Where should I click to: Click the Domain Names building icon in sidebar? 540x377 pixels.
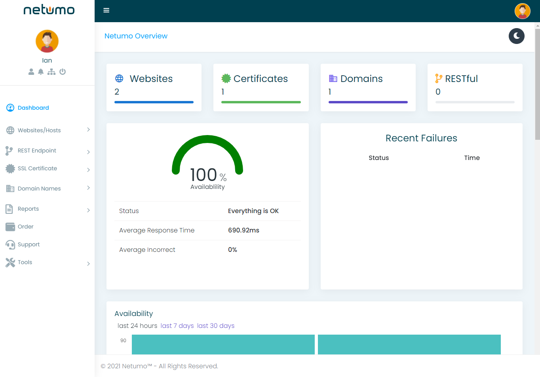(x=10, y=188)
